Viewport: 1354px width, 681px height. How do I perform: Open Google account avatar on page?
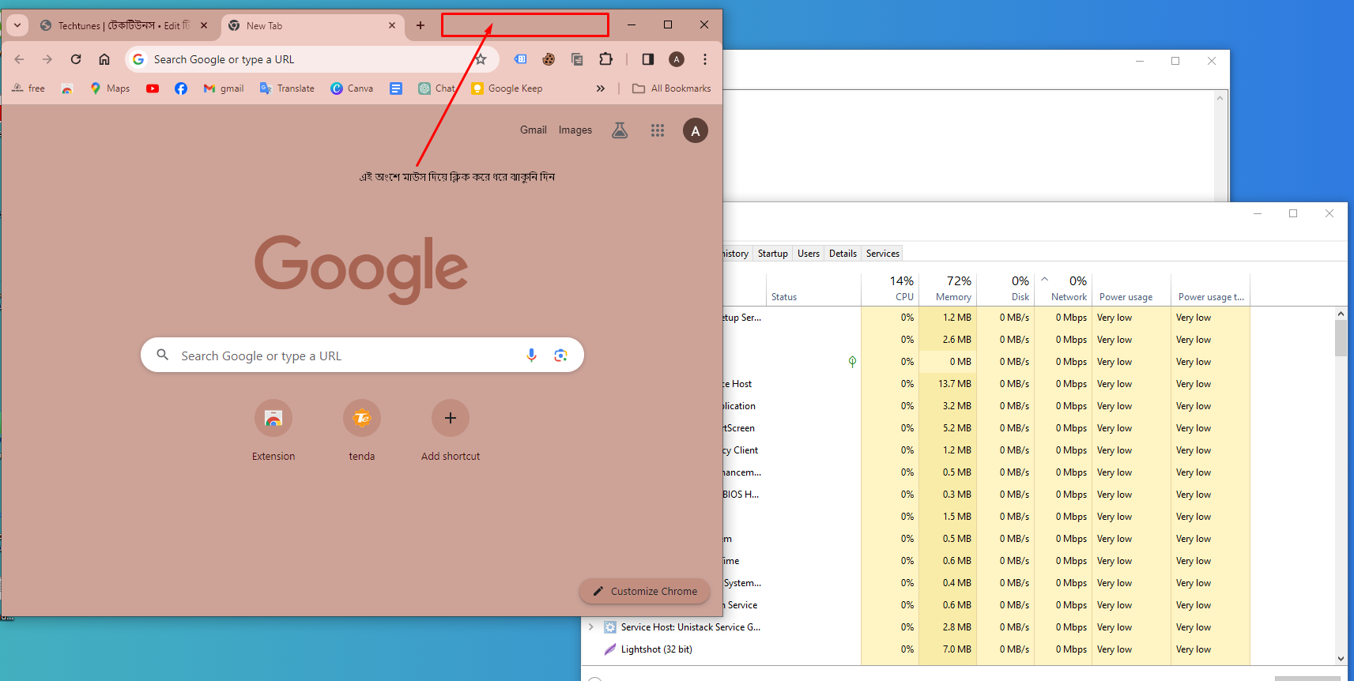point(696,130)
